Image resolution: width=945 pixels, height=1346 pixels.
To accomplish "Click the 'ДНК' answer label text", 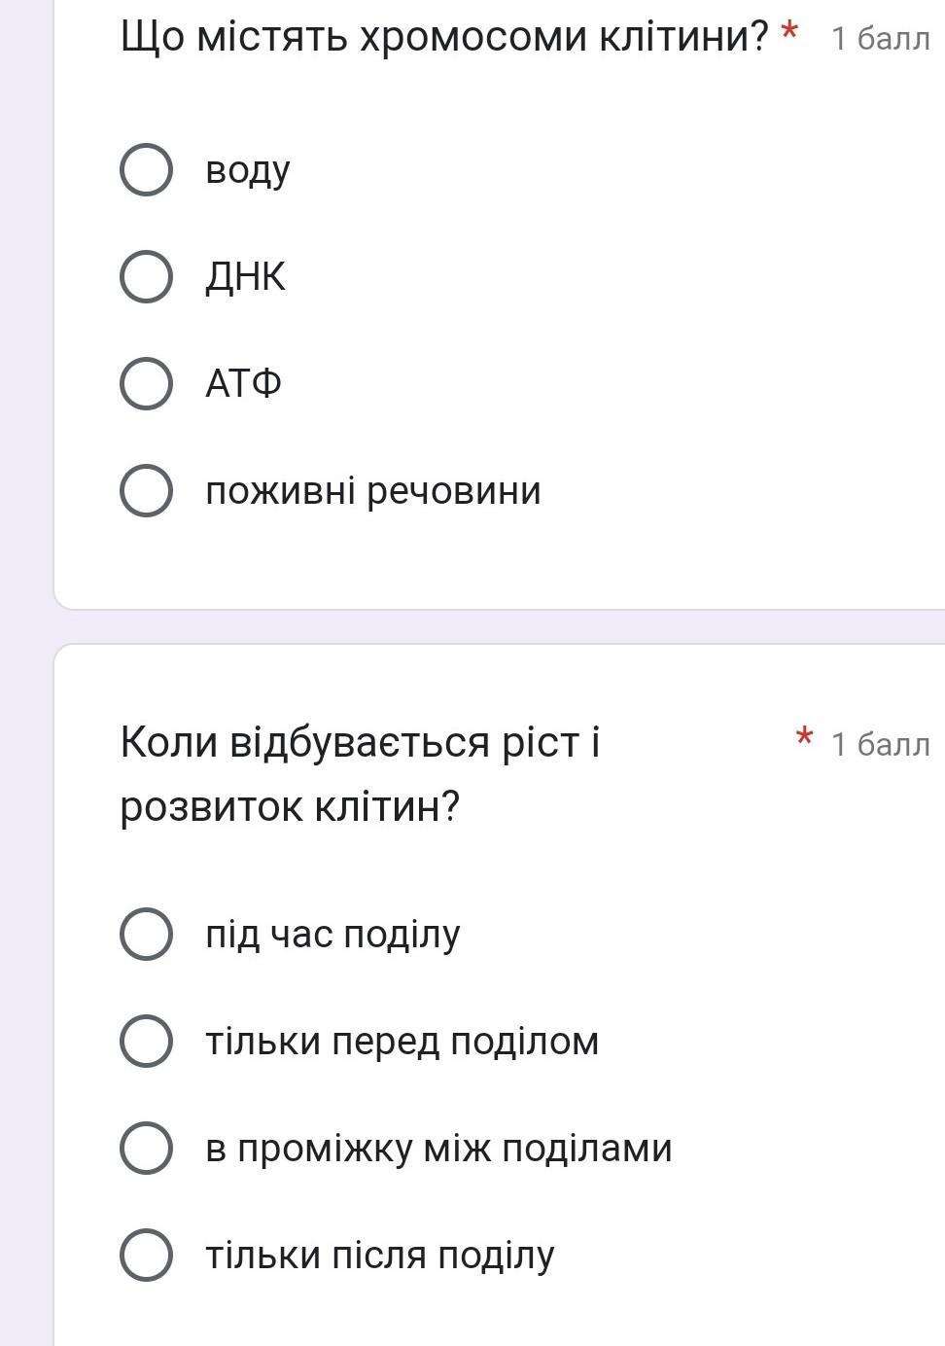I will point(245,277).
